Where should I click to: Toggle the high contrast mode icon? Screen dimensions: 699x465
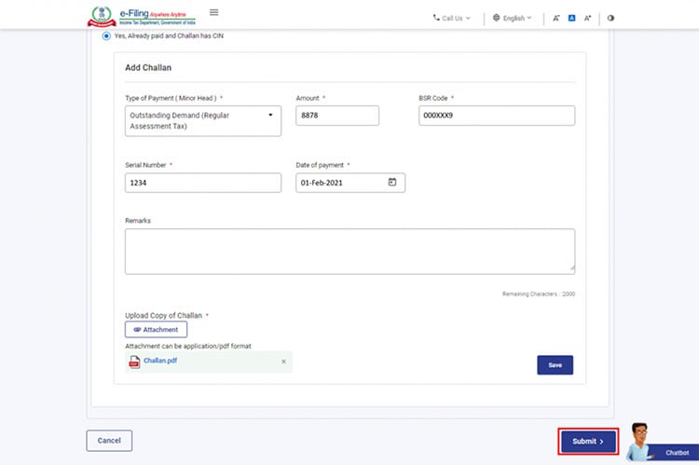point(610,18)
